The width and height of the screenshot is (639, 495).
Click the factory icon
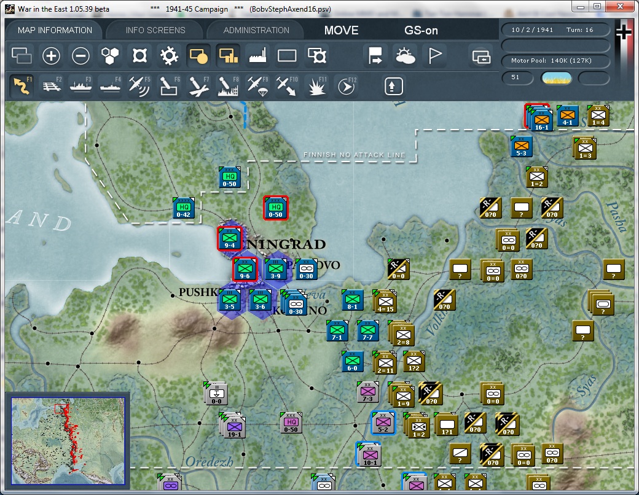(257, 55)
